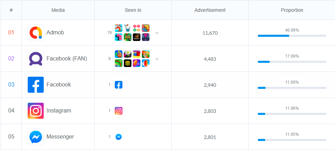Click Admob's 11,670 advertisement count

point(210,33)
